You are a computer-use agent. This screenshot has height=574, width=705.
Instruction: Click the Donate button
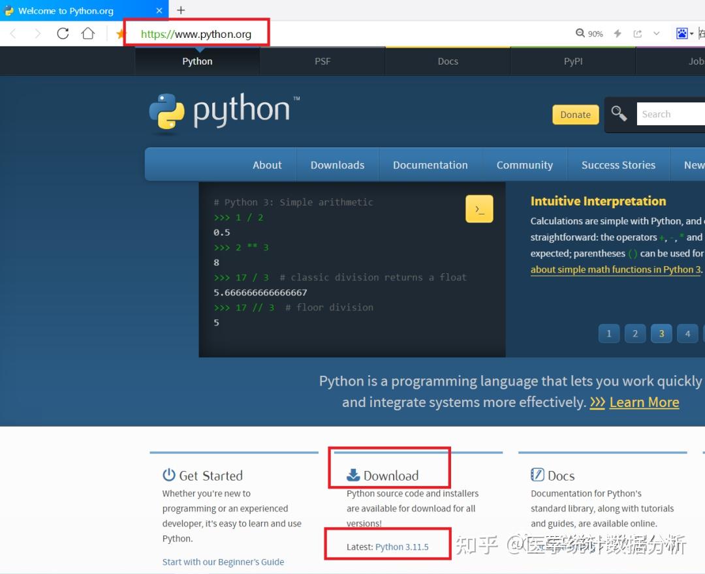click(575, 114)
